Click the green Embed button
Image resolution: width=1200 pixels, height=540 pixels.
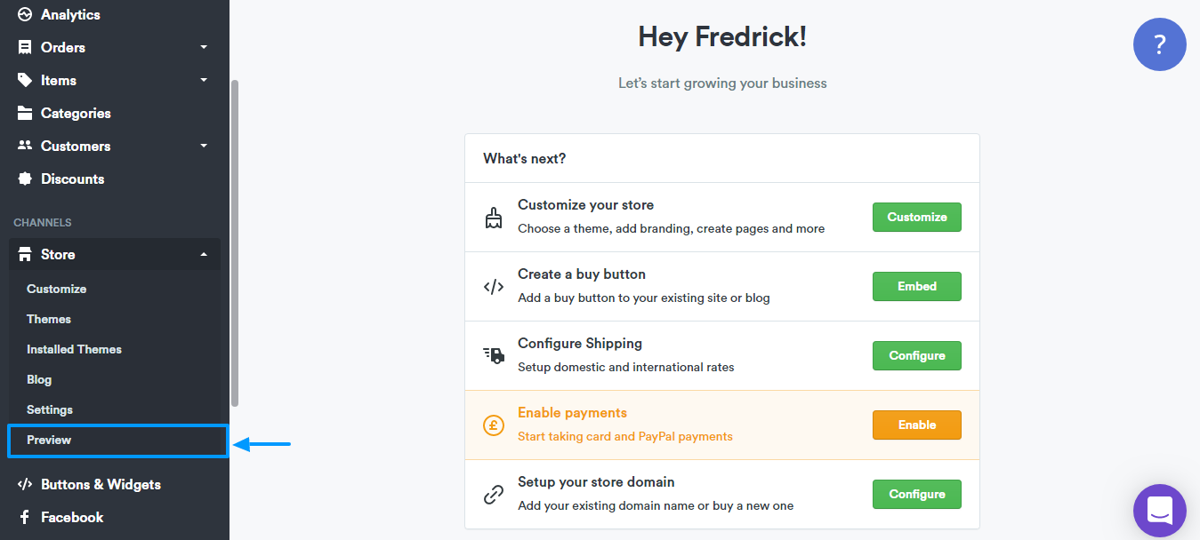click(916, 286)
